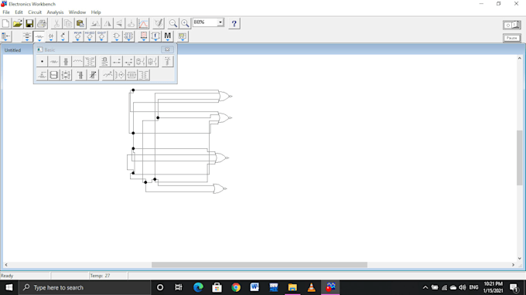Save the circuit with floppy icon
The width and height of the screenshot is (526, 295).
point(29,23)
